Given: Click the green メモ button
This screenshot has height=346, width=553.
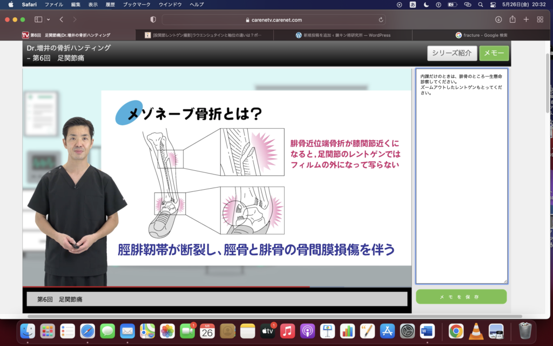Looking at the screenshot, I should click(x=494, y=53).
